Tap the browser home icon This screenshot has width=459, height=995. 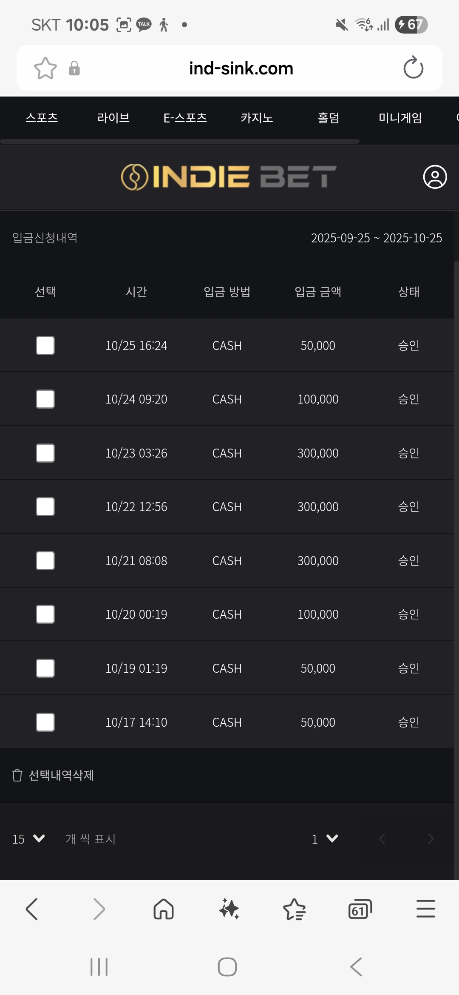164,909
